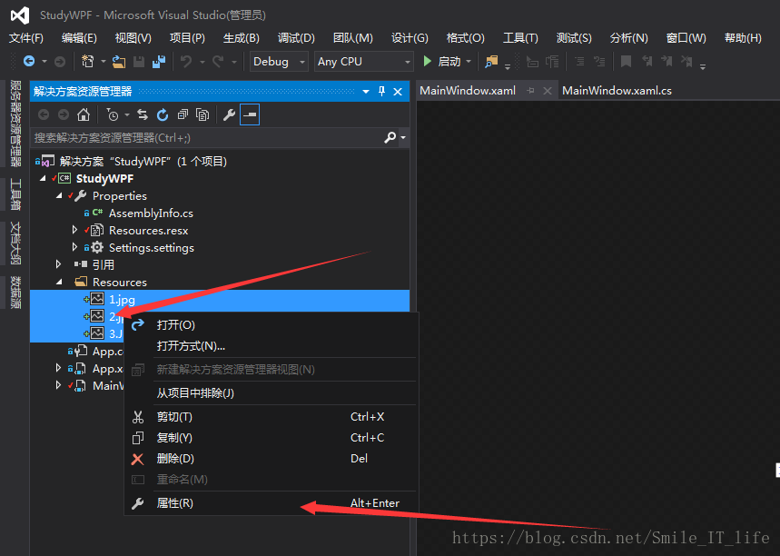Click the Solution Explorer search input field
Image resolution: width=780 pixels, height=556 pixels.
206,137
